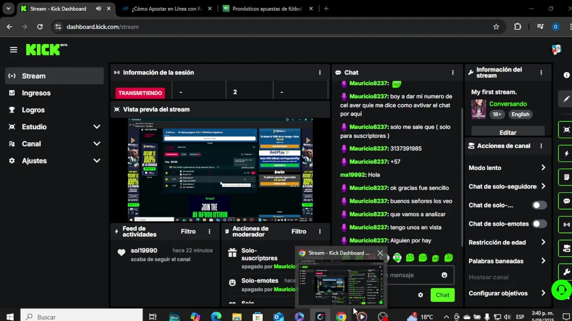Click Filtro in Feed de actividades
572x321 pixels.
188,231
